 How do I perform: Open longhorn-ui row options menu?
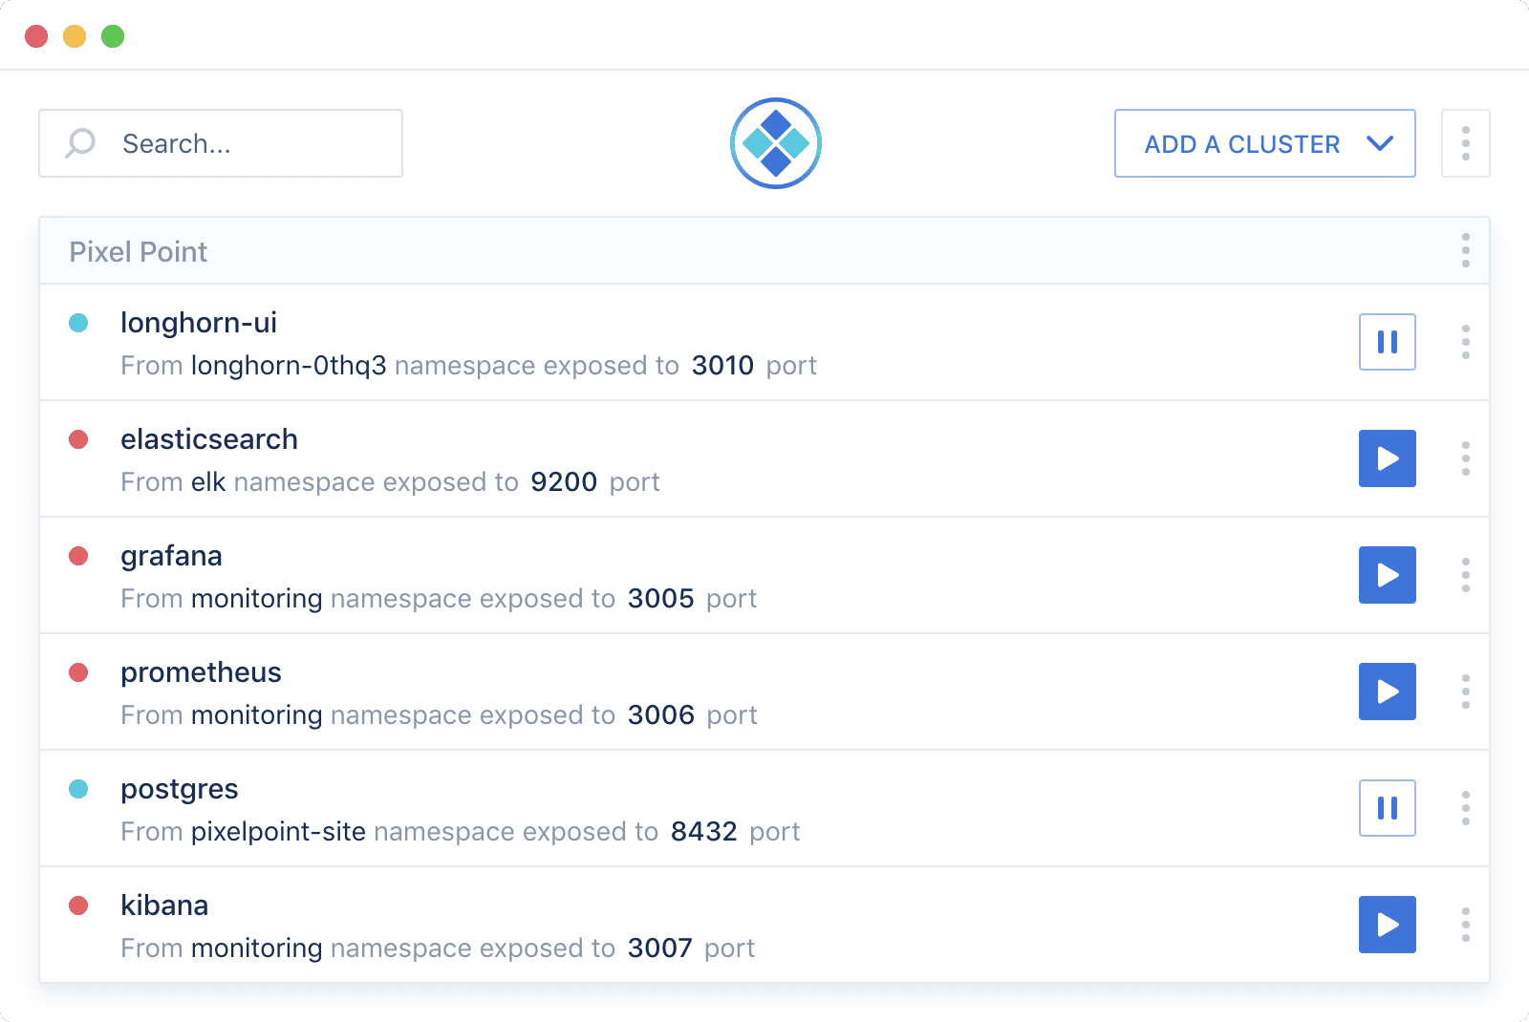tap(1465, 342)
